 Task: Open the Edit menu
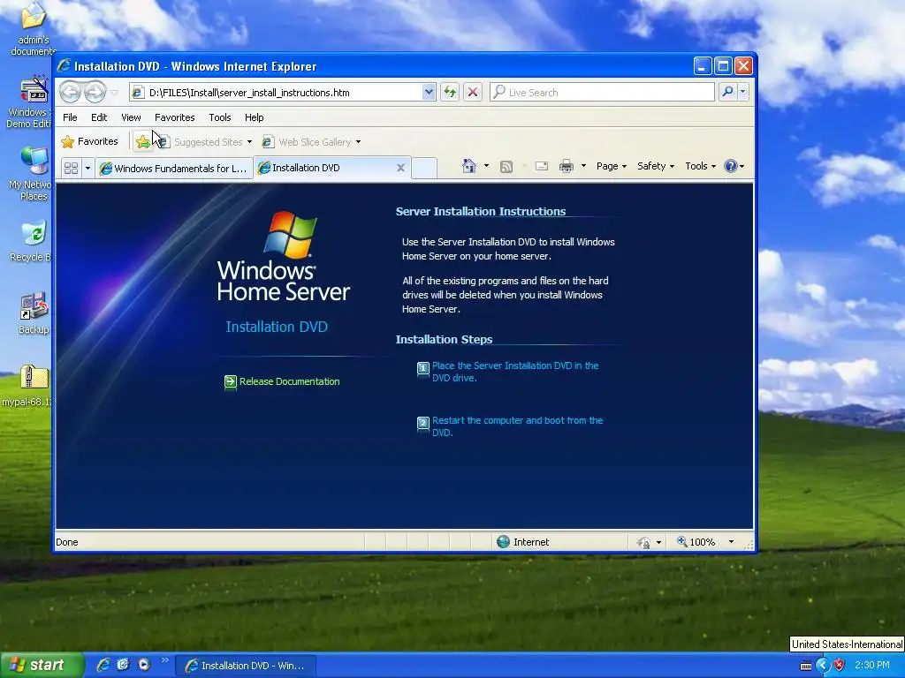(x=99, y=117)
